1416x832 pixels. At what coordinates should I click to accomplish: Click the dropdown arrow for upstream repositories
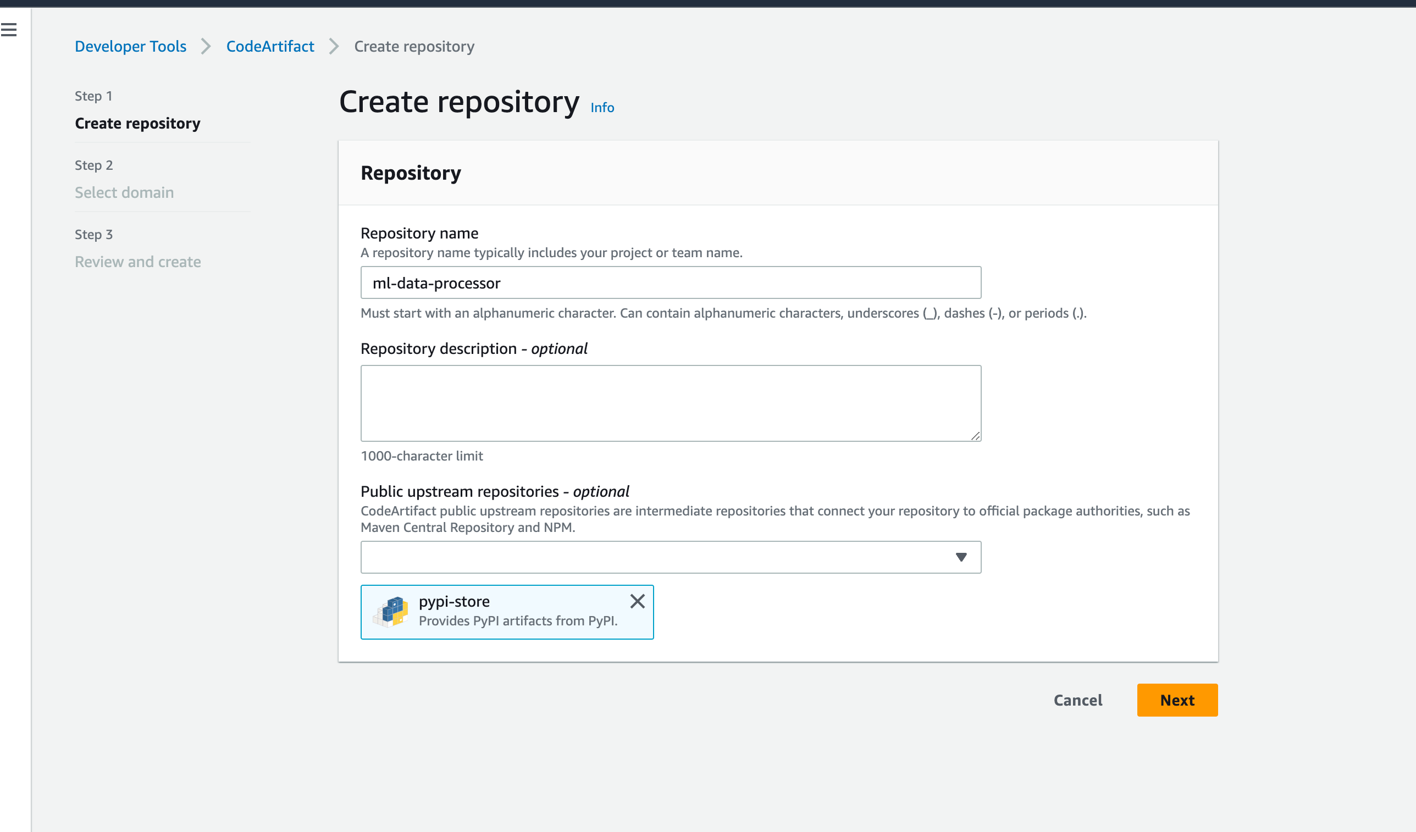(961, 557)
